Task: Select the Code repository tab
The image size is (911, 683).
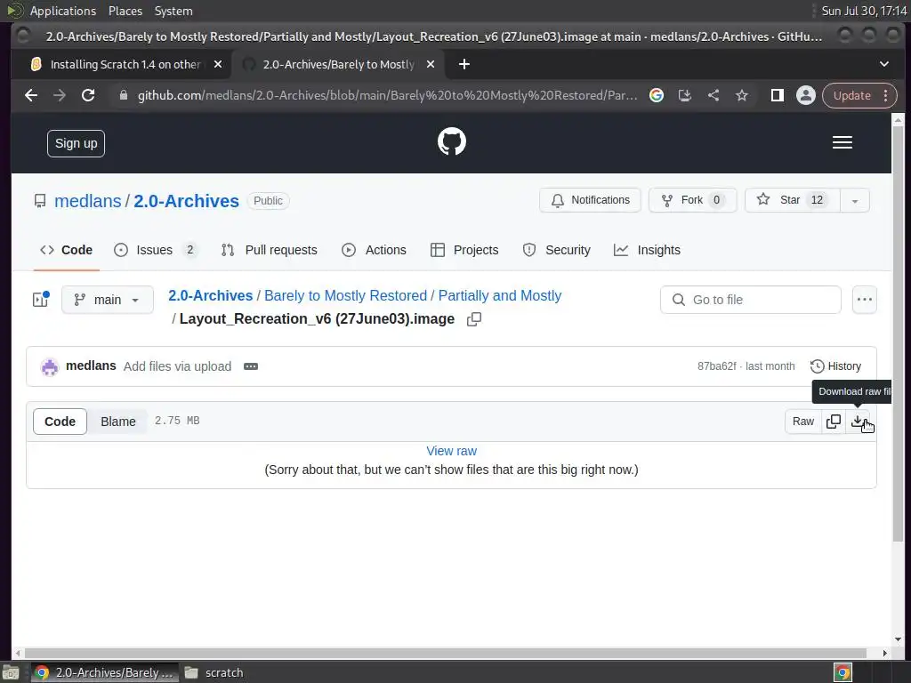Action: click(x=66, y=250)
